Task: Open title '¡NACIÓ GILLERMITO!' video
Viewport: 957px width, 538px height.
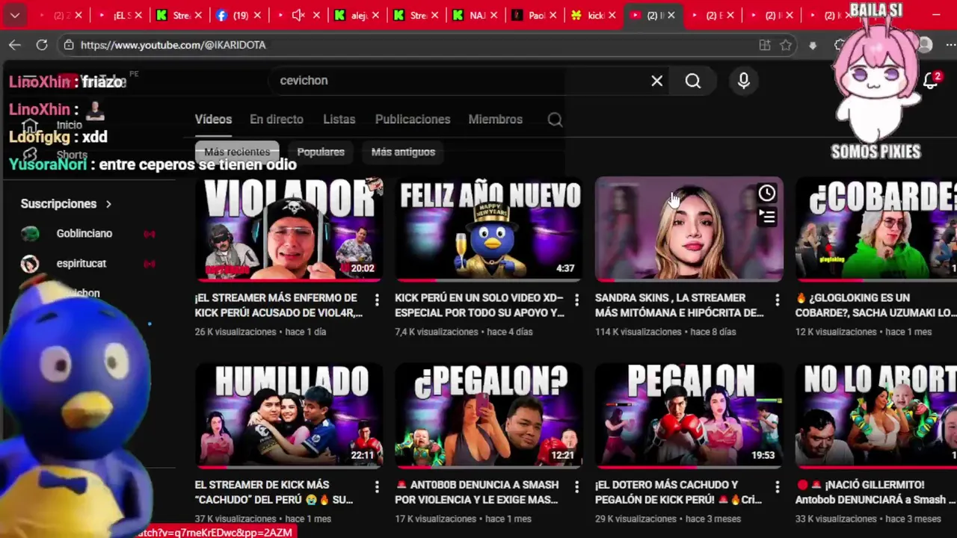Action: pos(876,492)
